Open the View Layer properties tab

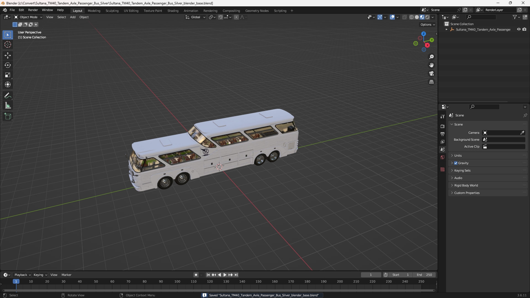coord(442,142)
